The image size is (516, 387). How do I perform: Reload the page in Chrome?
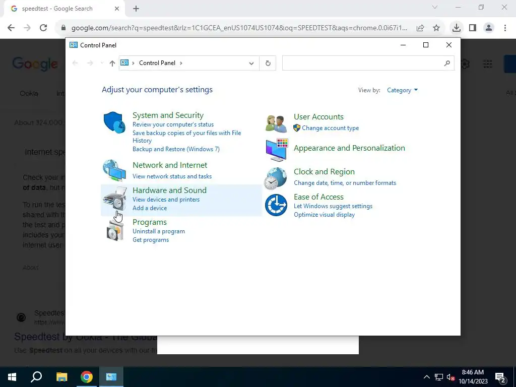pos(43,28)
